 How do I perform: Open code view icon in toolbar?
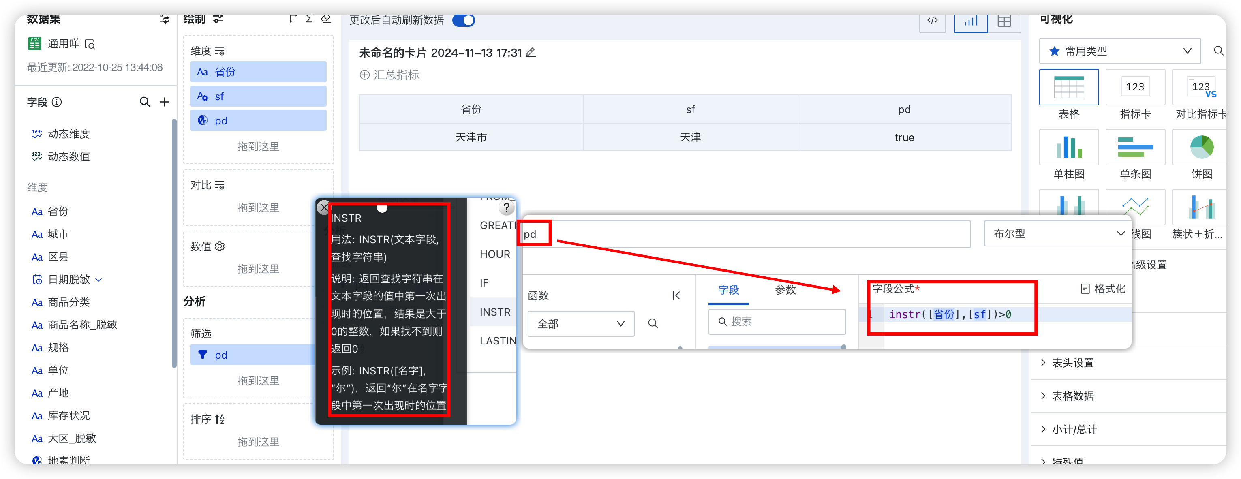932,21
